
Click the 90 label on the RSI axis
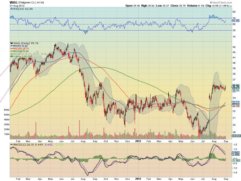coord(234,12)
